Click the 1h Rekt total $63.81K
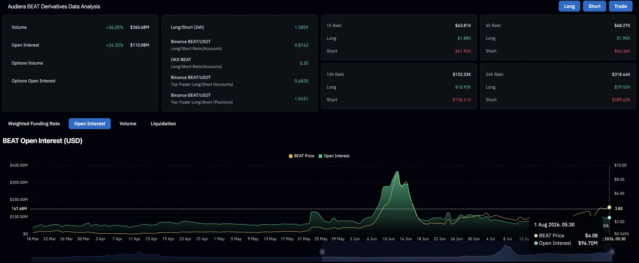The width and height of the screenshot is (639, 263). pyautogui.click(x=463, y=25)
